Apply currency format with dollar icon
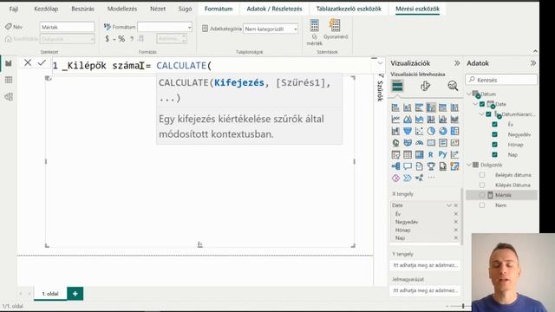555x312 pixels. tap(108, 38)
